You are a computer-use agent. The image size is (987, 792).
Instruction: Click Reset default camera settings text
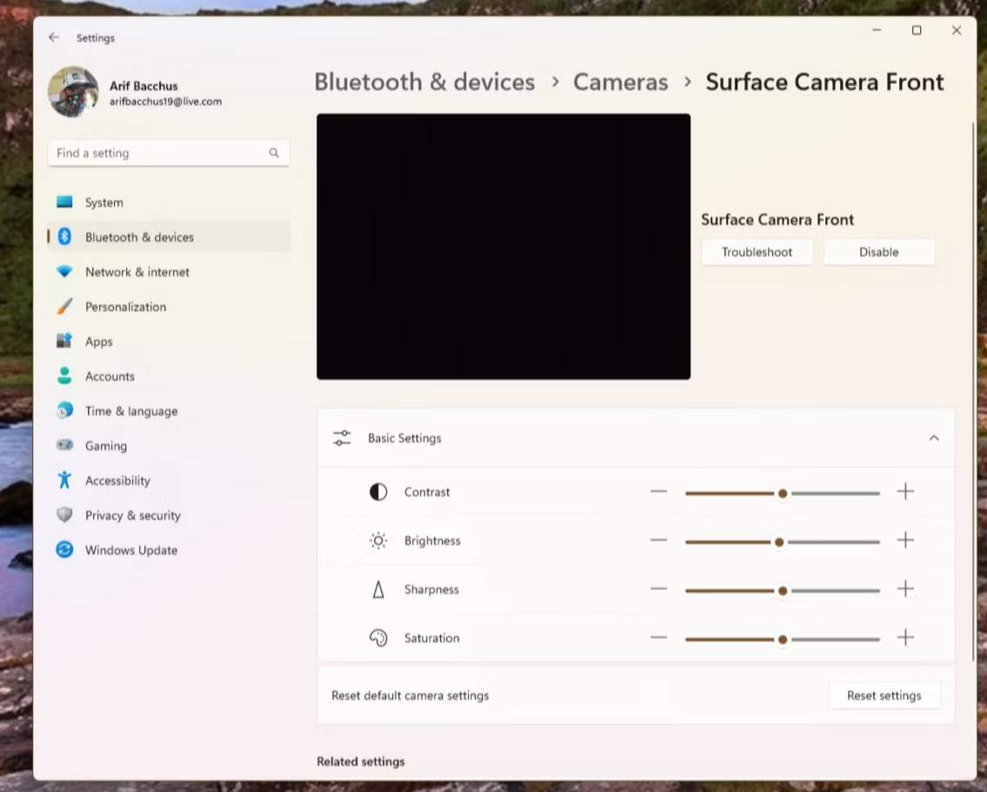click(410, 695)
